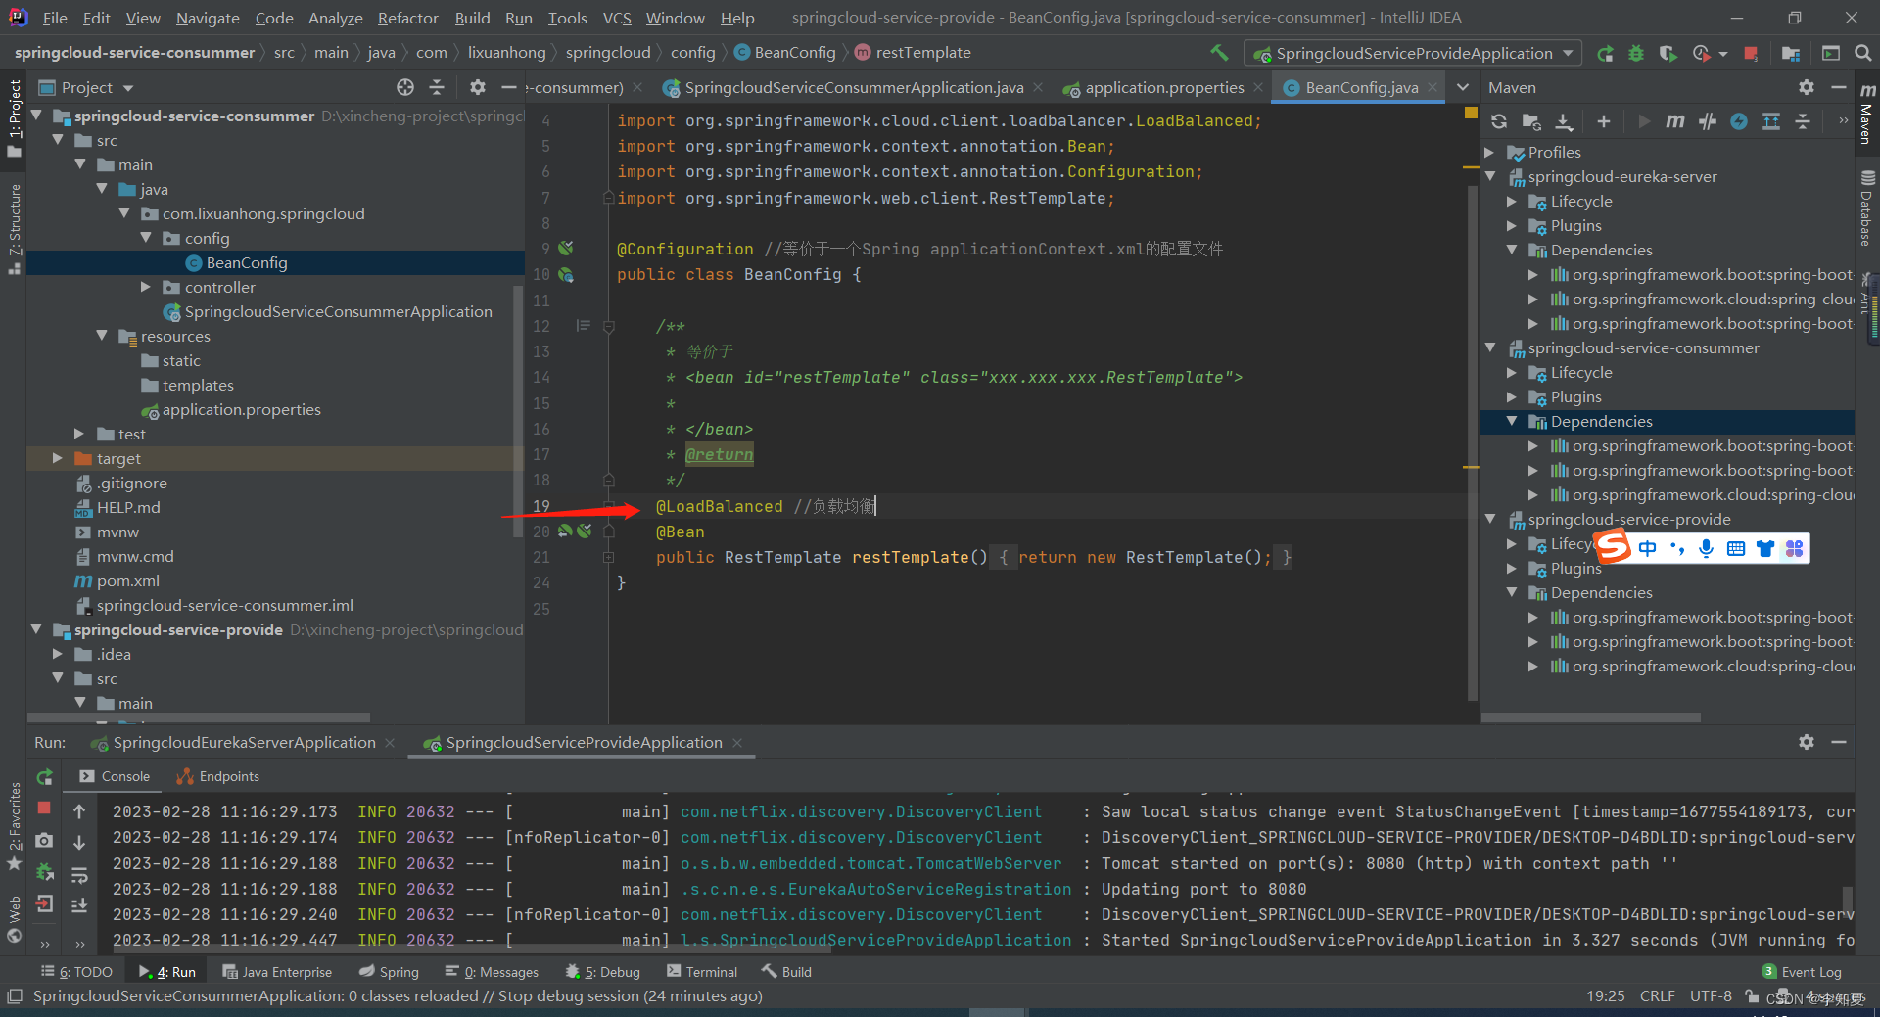
Task: Open the Refactor menu
Action: 407,18
